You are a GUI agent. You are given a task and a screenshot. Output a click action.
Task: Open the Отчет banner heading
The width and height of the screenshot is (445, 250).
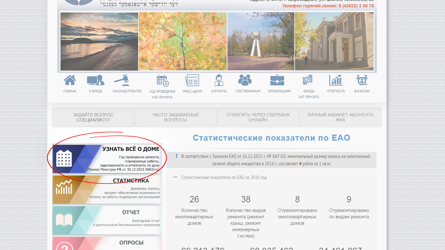tap(131, 212)
